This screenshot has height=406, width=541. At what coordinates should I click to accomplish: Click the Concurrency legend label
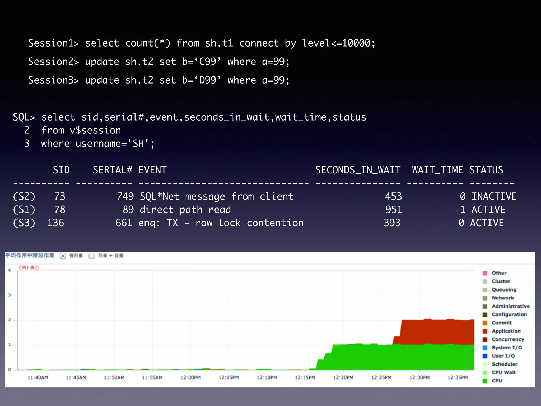click(508, 339)
